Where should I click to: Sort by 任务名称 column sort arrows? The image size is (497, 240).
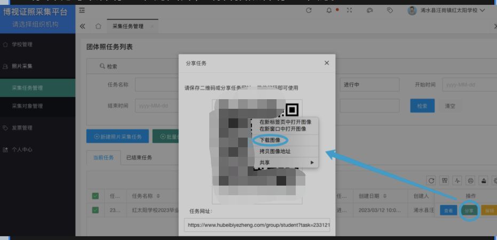[158, 196]
